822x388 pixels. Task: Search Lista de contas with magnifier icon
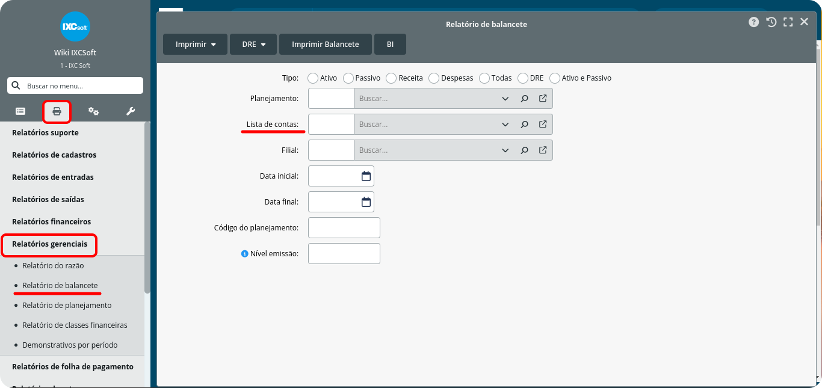click(524, 125)
